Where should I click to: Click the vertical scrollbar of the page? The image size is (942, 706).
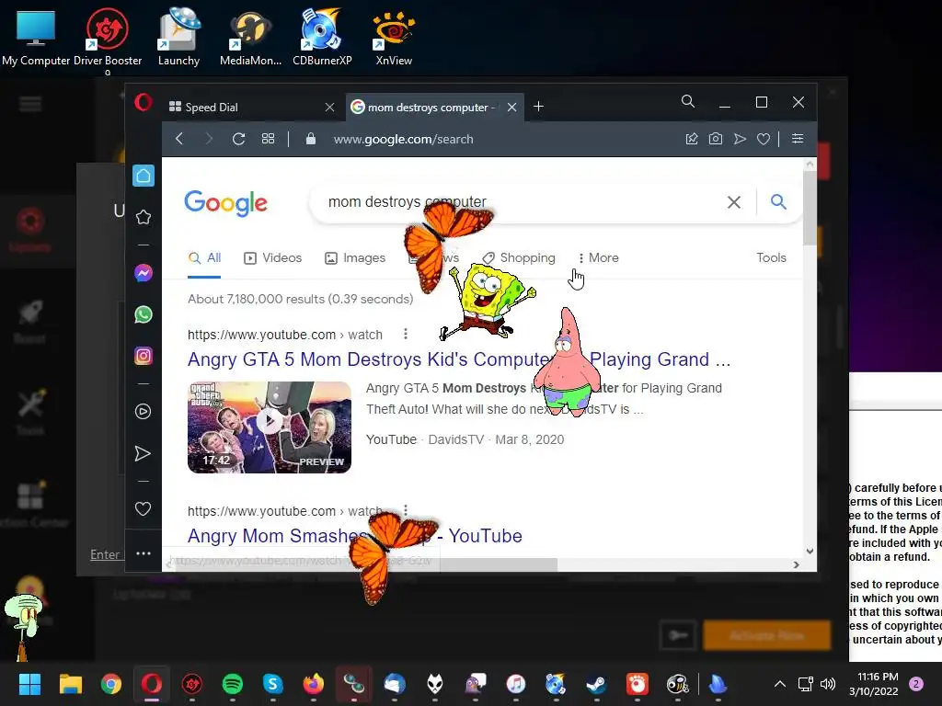810,209
